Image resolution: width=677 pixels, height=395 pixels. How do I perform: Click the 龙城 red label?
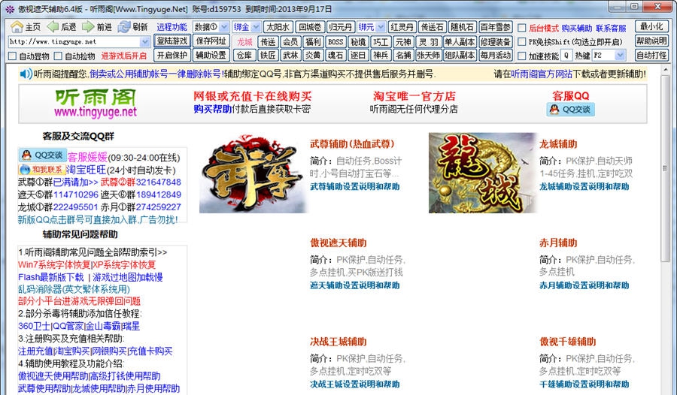point(244,42)
